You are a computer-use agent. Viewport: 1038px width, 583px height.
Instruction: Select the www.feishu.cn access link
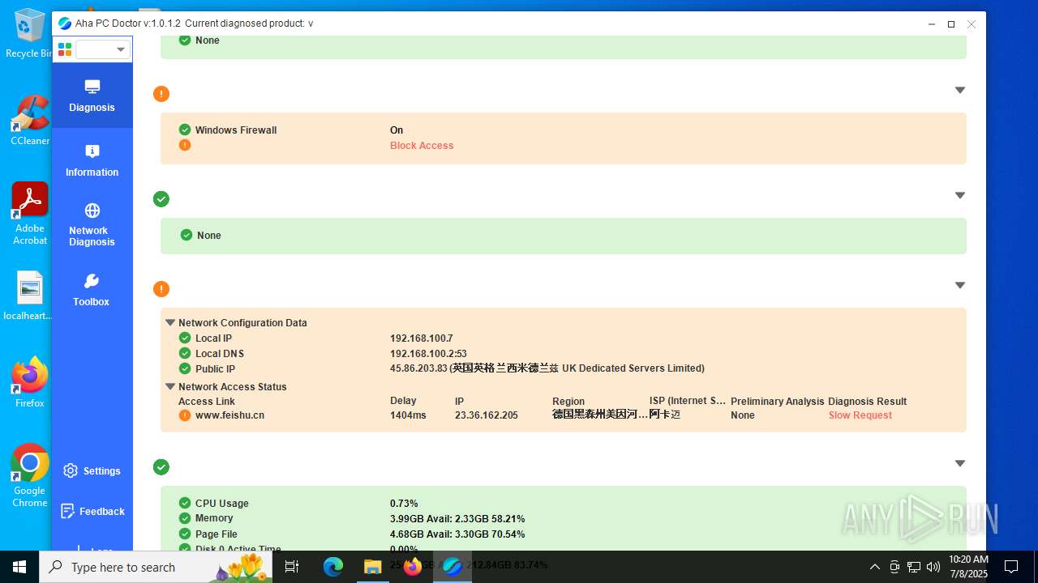tap(229, 415)
